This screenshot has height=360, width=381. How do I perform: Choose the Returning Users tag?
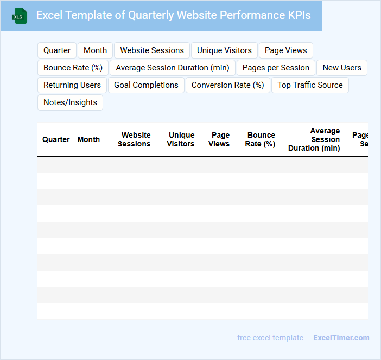point(72,85)
